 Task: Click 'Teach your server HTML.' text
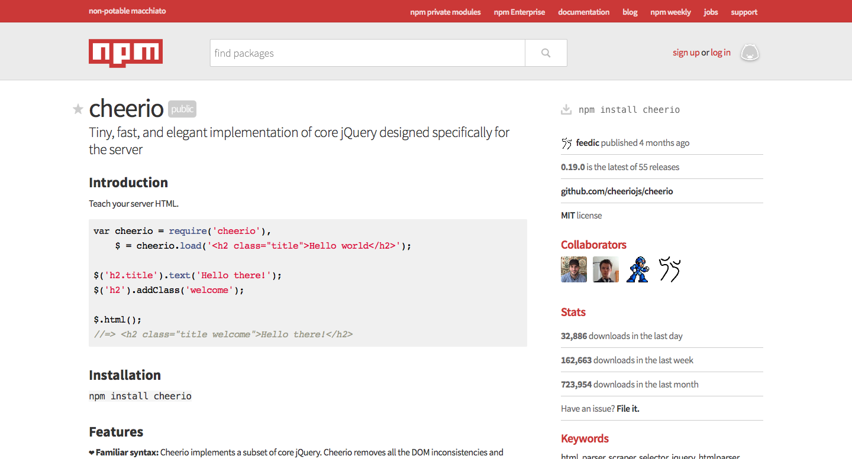(134, 204)
